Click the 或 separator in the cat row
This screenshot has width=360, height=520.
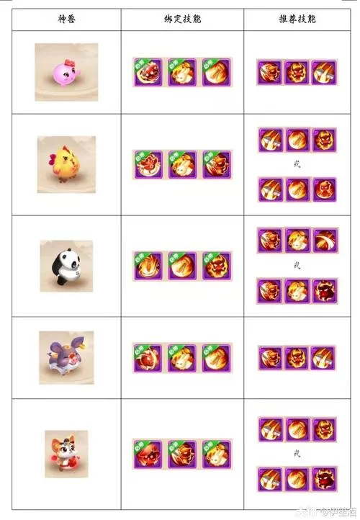click(297, 453)
